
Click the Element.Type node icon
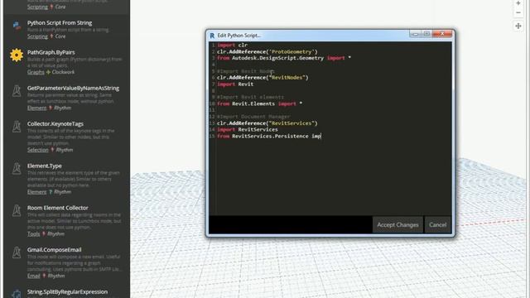pyautogui.click(x=17, y=168)
